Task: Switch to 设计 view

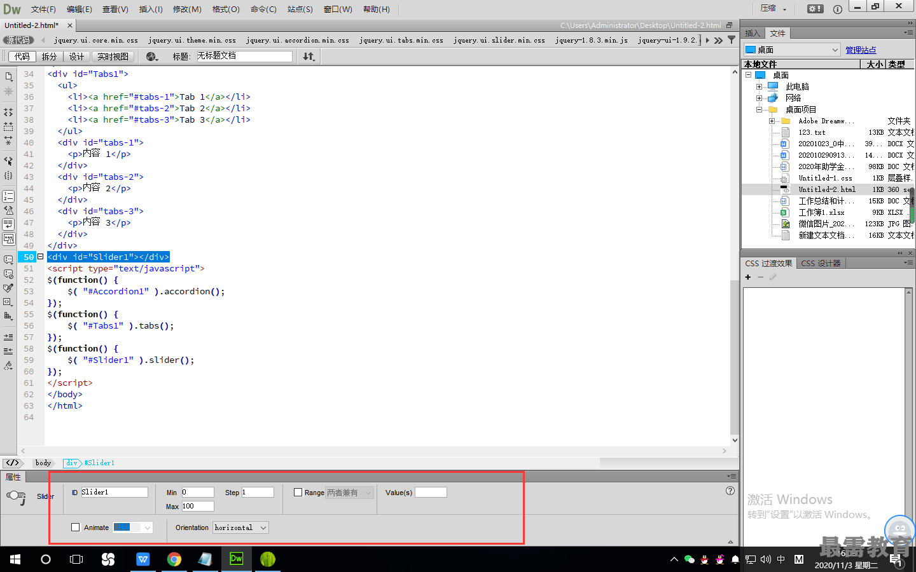Action: [76, 57]
